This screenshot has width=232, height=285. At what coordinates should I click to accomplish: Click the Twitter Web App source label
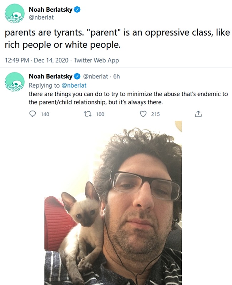pos(96,60)
